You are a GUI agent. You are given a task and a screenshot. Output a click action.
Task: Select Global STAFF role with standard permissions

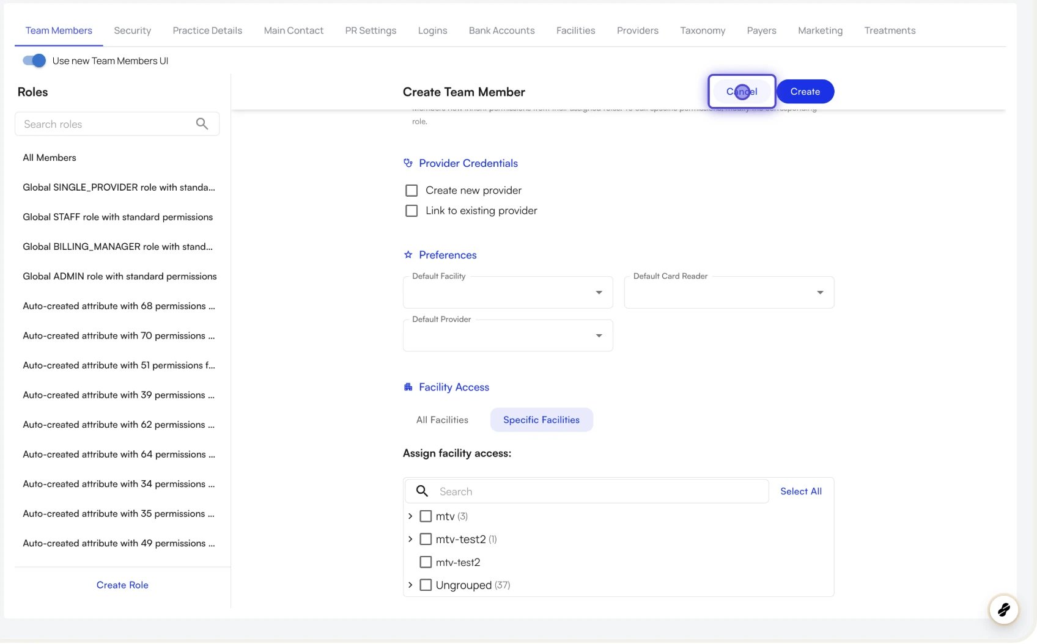click(x=117, y=217)
